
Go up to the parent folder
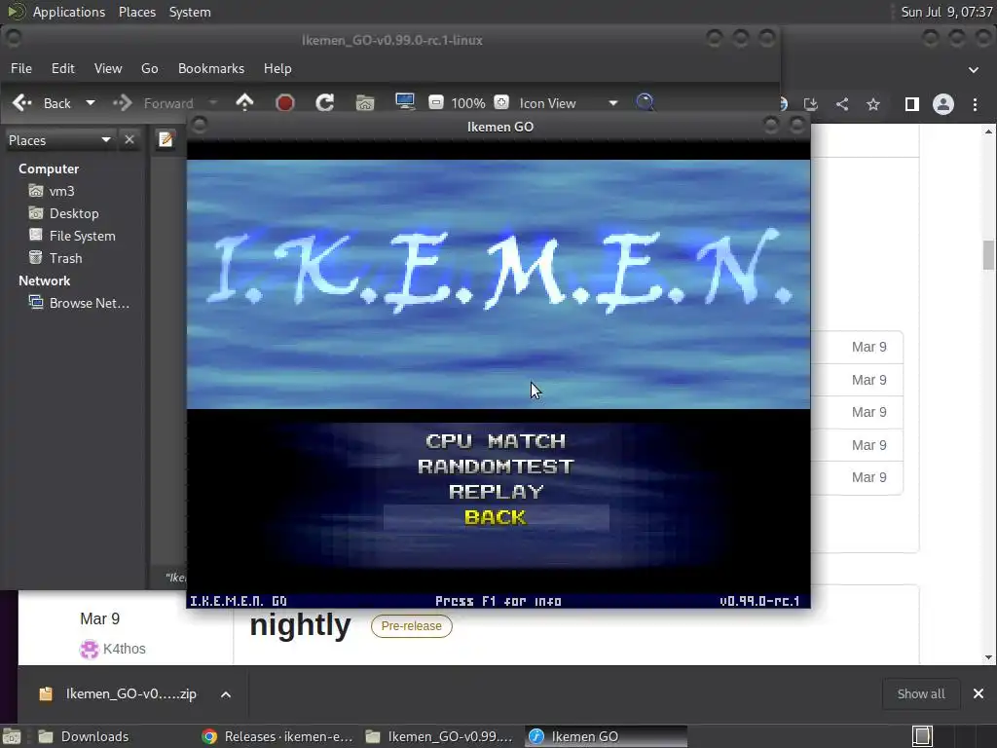[x=244, y=102]
